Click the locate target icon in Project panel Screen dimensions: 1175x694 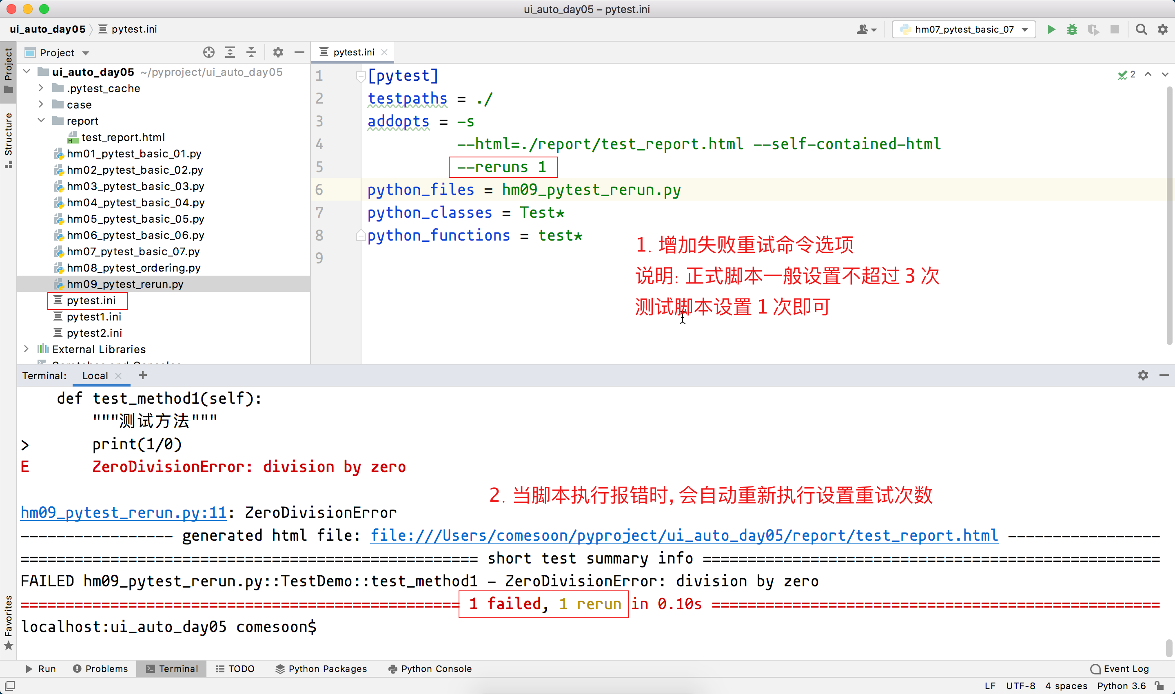click(209, 52)
